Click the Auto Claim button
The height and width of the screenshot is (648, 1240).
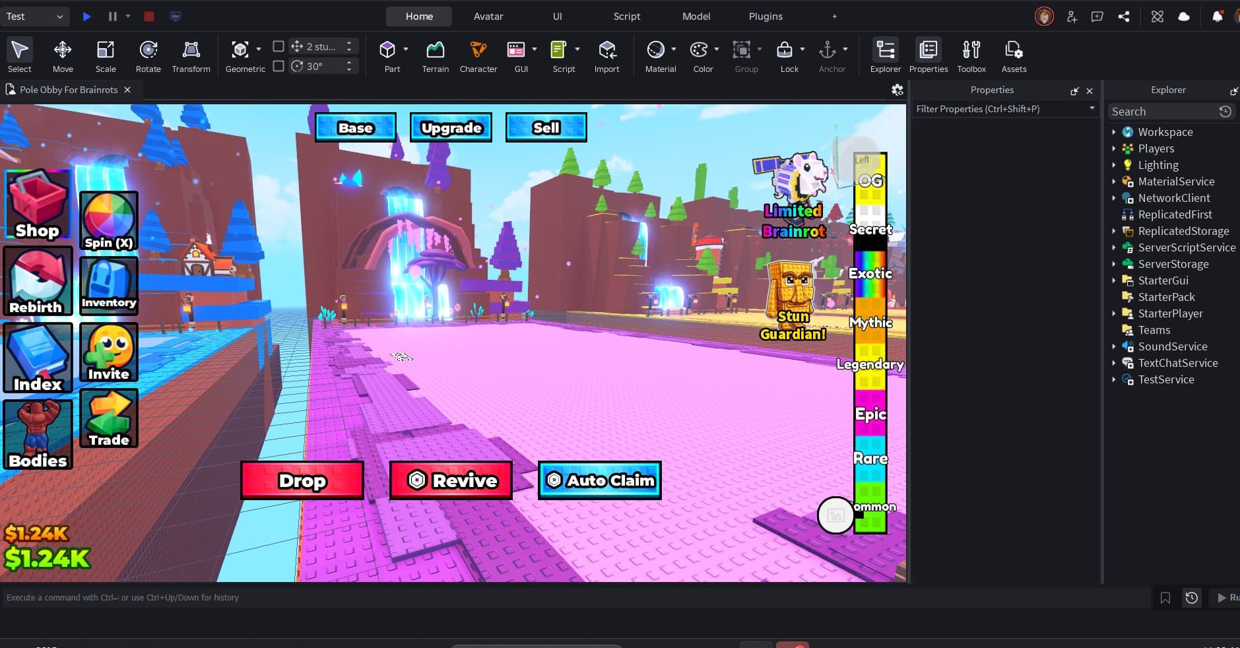click(x=600, y=480)
